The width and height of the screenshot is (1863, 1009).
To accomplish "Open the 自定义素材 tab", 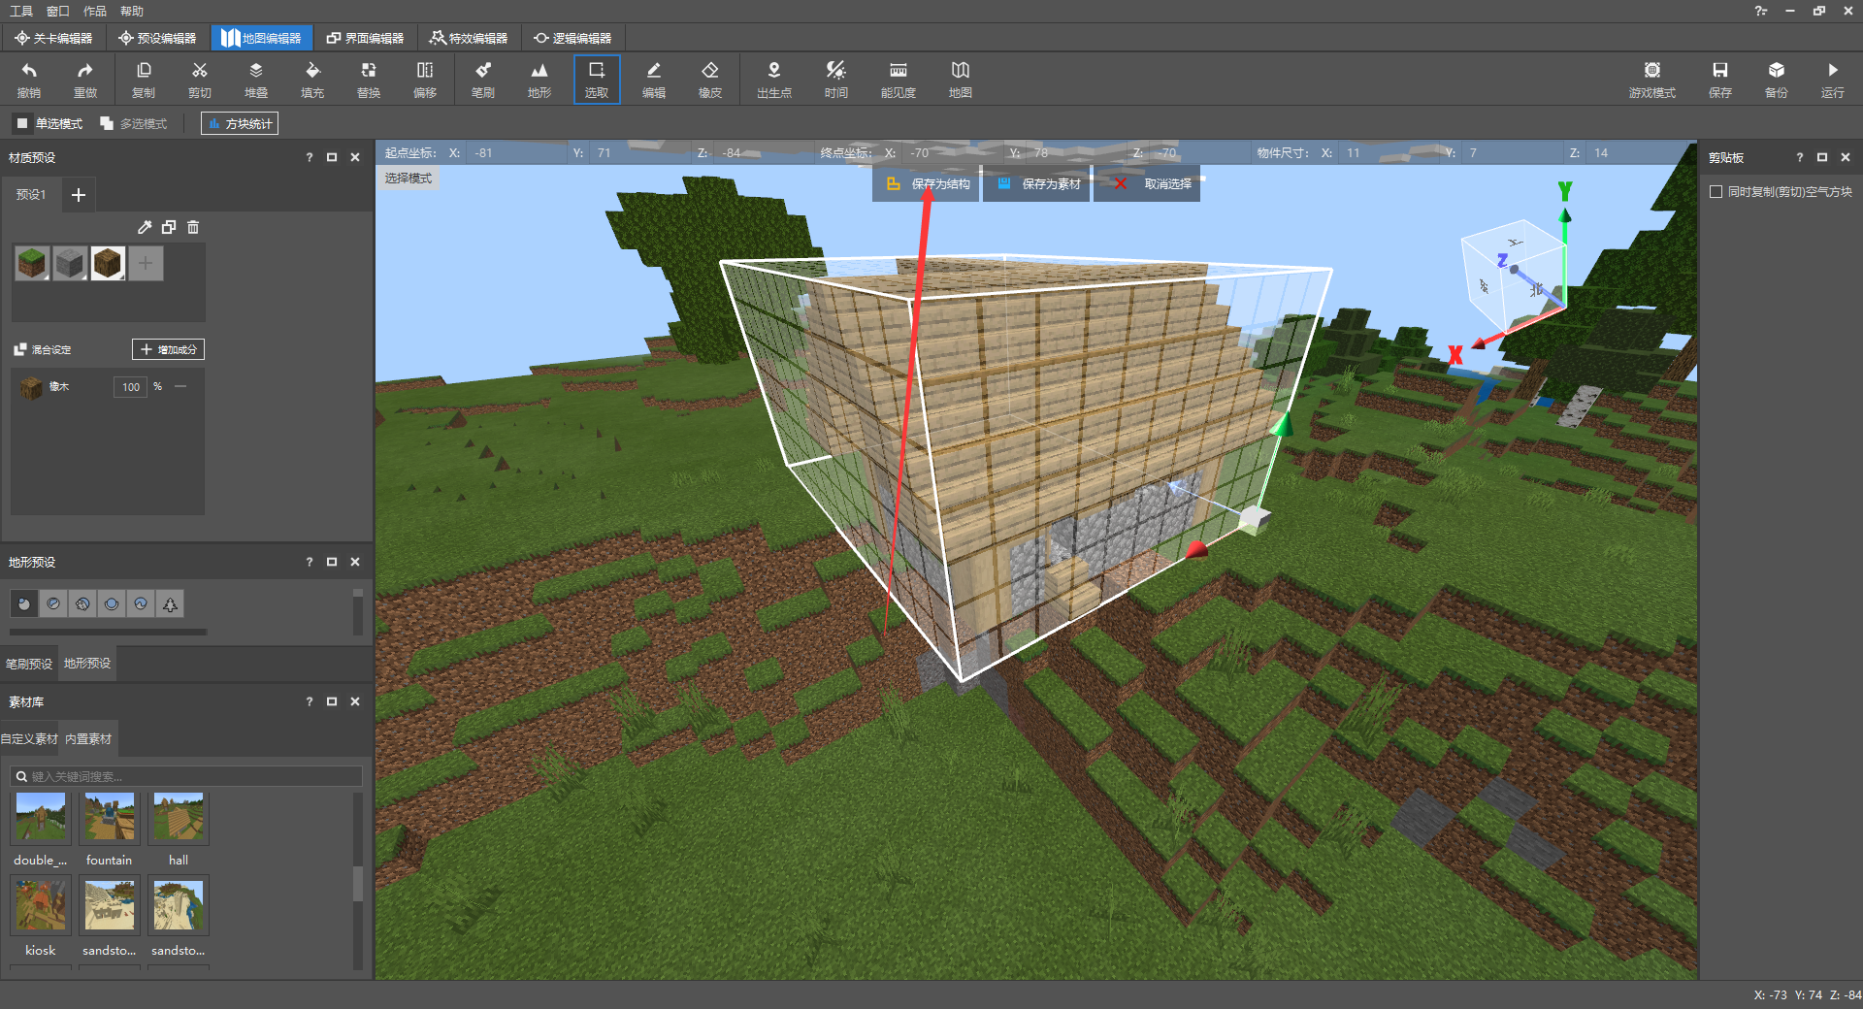I will [x=29, y=739].
